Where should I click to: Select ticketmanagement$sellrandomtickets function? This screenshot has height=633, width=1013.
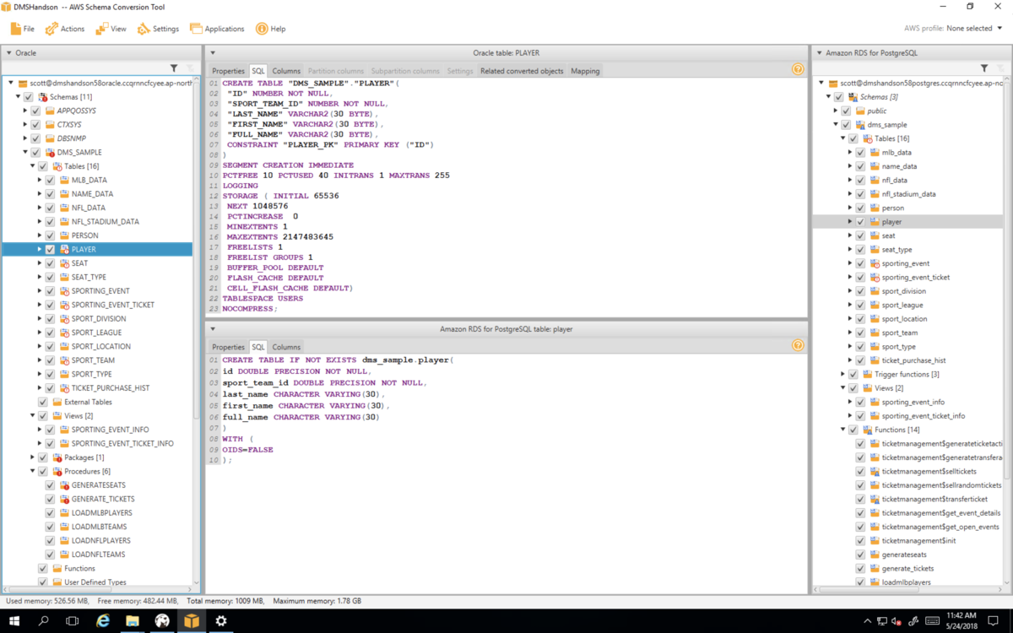click(x=942, y=485)
